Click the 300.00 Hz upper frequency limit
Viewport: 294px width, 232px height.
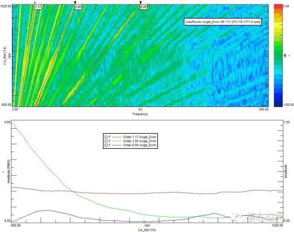(x=264, y=110)
